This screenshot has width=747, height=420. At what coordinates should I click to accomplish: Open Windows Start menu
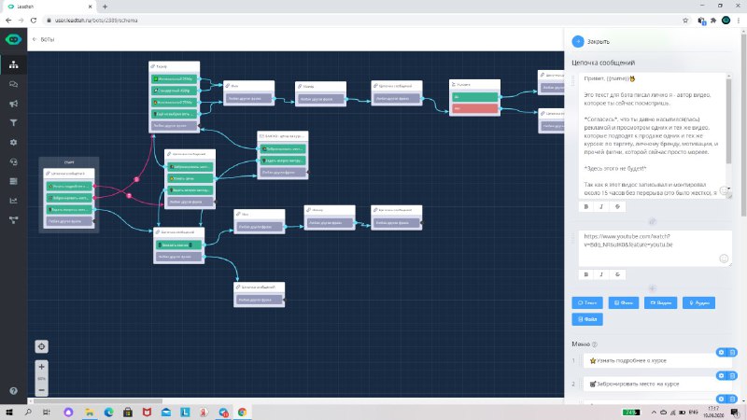coord(8,412)
